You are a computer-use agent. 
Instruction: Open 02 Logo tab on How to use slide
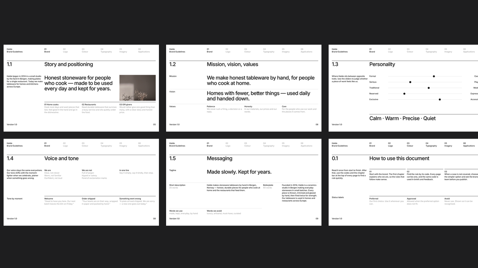click(x=390, y=145)
